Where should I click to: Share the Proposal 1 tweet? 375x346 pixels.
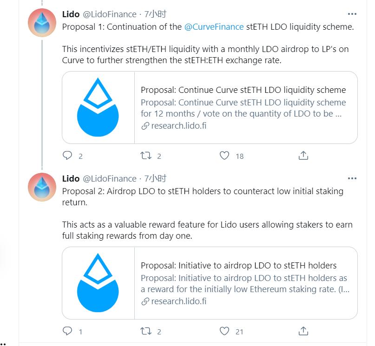[x=303, y=156]
